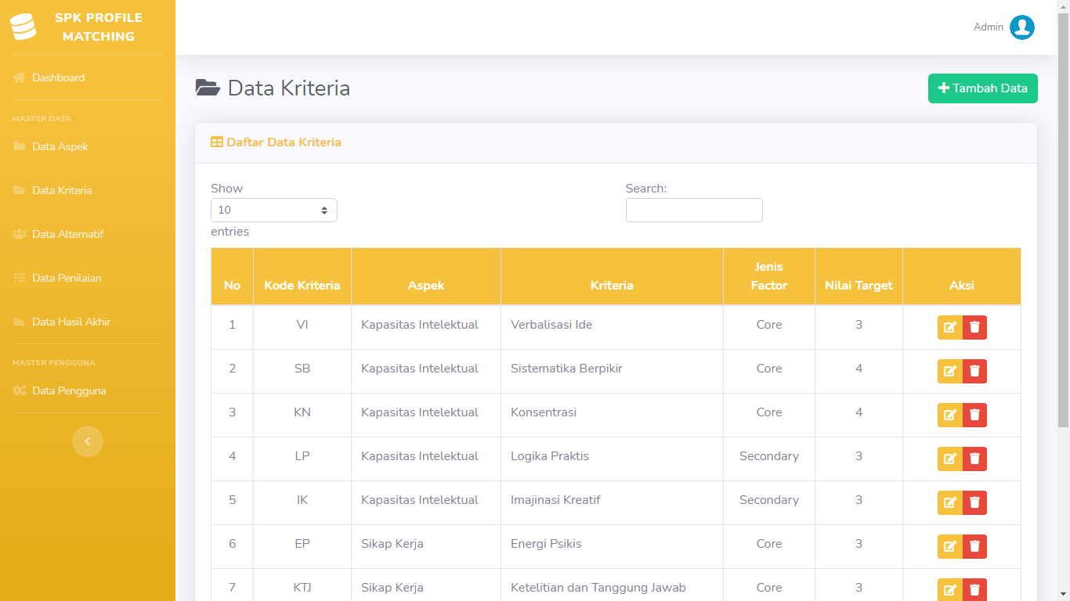1070x601 pixels.
Task: Open the Admin user avatar menu
Action: [1022, 27]
